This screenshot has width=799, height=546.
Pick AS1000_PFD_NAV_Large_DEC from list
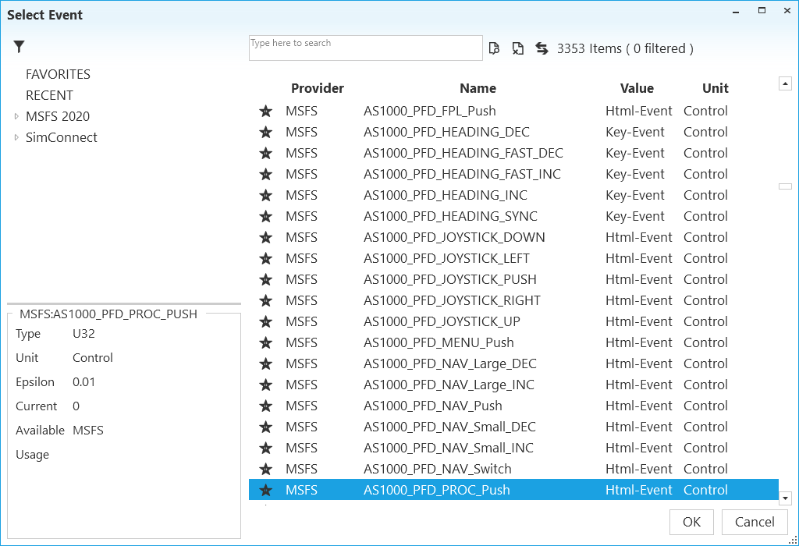(x=450, y=363)
